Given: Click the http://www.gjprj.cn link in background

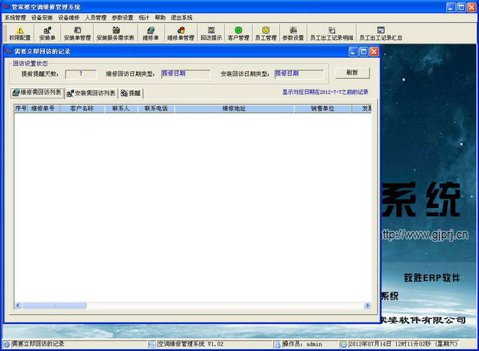Looking at the screenshot, I should click(425, 235).
